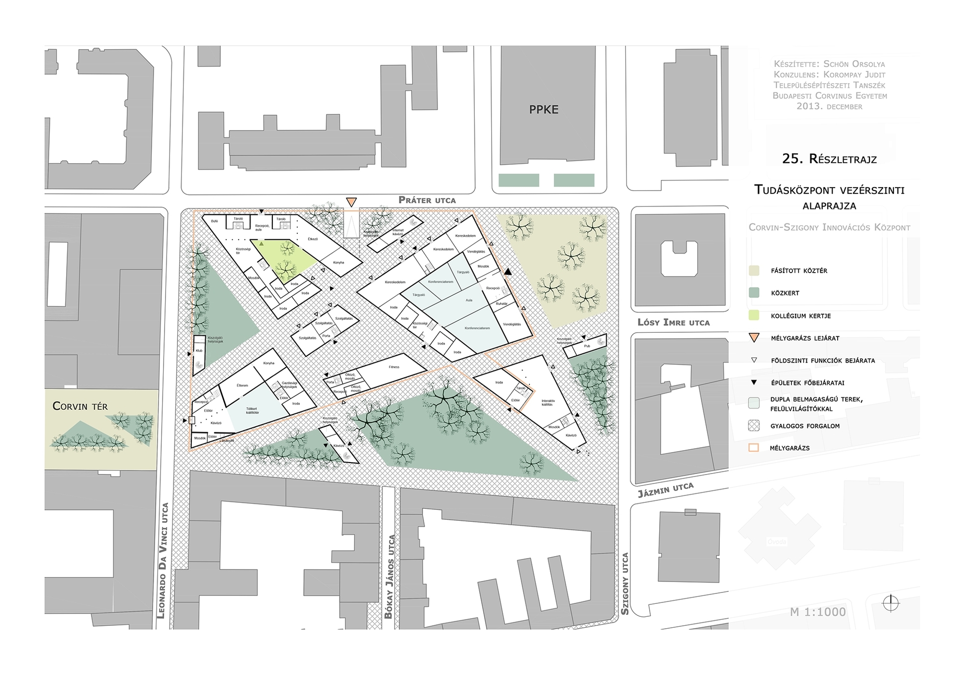This screenshot has height=675, width=954.
Task: Click the Büfé room label
Action: point(214,221)
